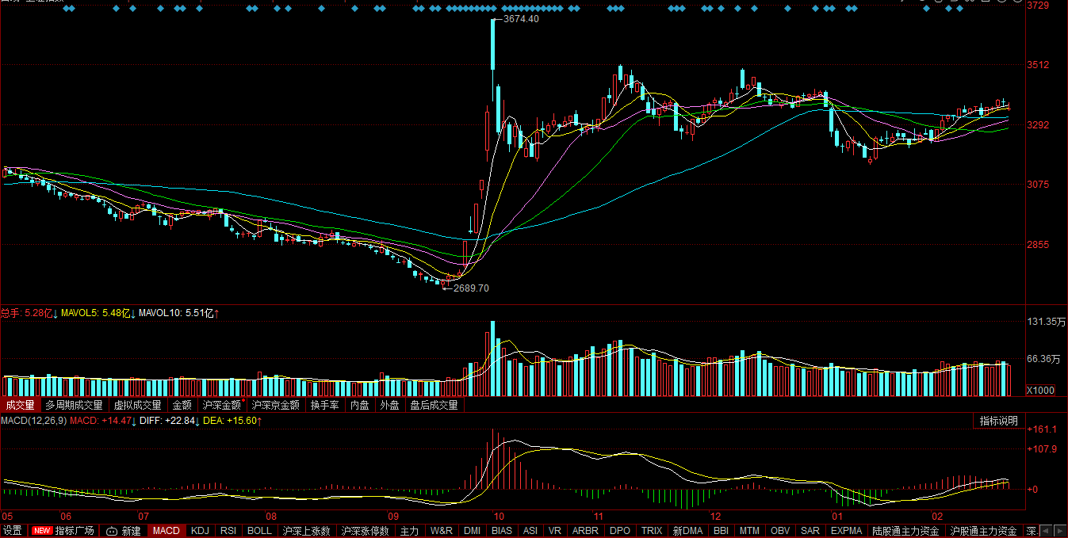Click the first blue diamond marker at top left

pyautogui.click(x=66, y=9)
